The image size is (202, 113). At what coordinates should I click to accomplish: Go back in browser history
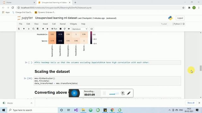tap(3, 8)
